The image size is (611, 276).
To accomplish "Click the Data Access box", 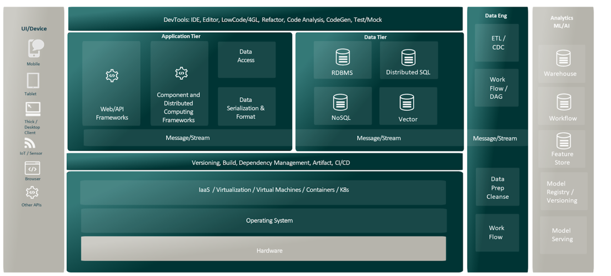I will tap(246, 56).
